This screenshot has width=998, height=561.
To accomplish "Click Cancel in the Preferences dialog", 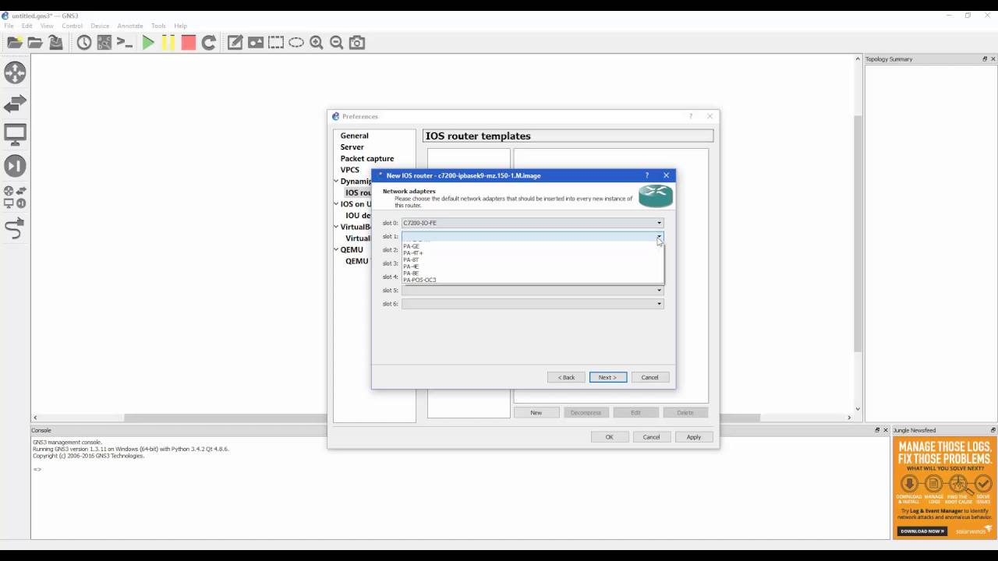I will pos(652,437).
